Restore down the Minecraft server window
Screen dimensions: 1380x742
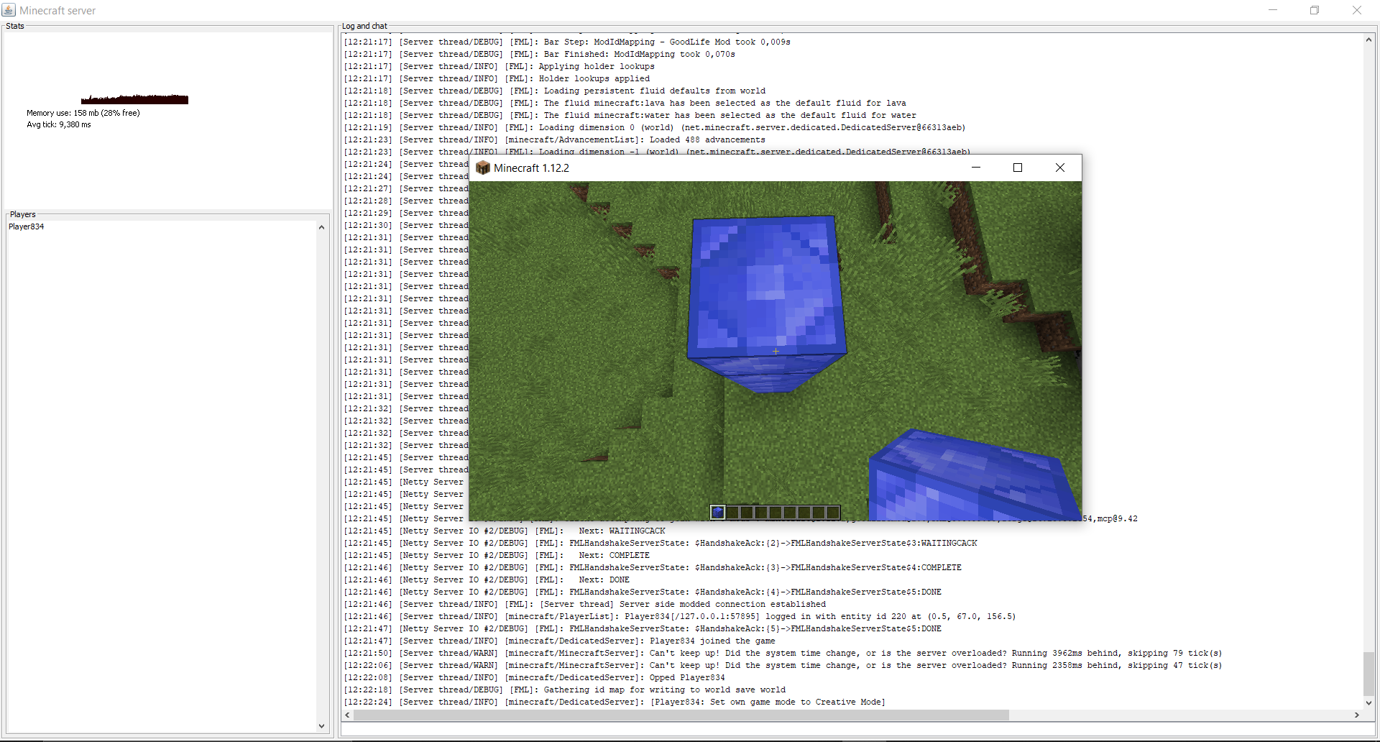[x=1314, y=10]
